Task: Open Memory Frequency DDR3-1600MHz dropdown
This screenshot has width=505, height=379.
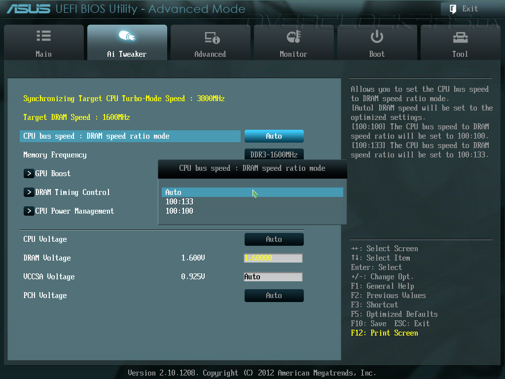Action: 274,154
